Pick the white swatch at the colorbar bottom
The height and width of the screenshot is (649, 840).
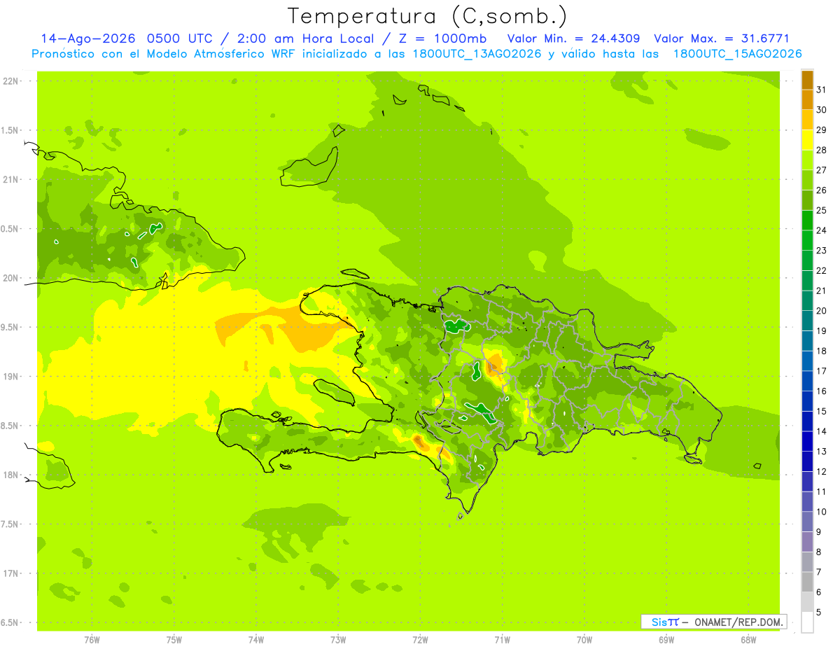(x=807, y=622)
